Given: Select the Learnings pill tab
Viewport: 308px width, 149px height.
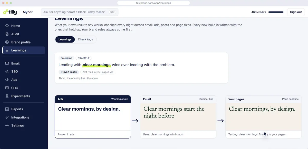Looking at the screenshot, I should click(x=65, y=39).
